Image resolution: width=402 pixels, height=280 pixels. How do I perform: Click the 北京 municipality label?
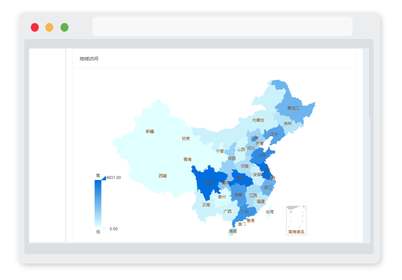255,138
